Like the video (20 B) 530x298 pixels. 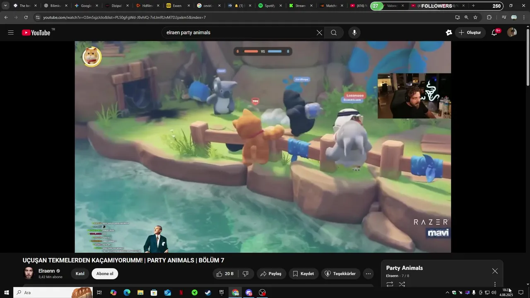click(x=225, y=274)
